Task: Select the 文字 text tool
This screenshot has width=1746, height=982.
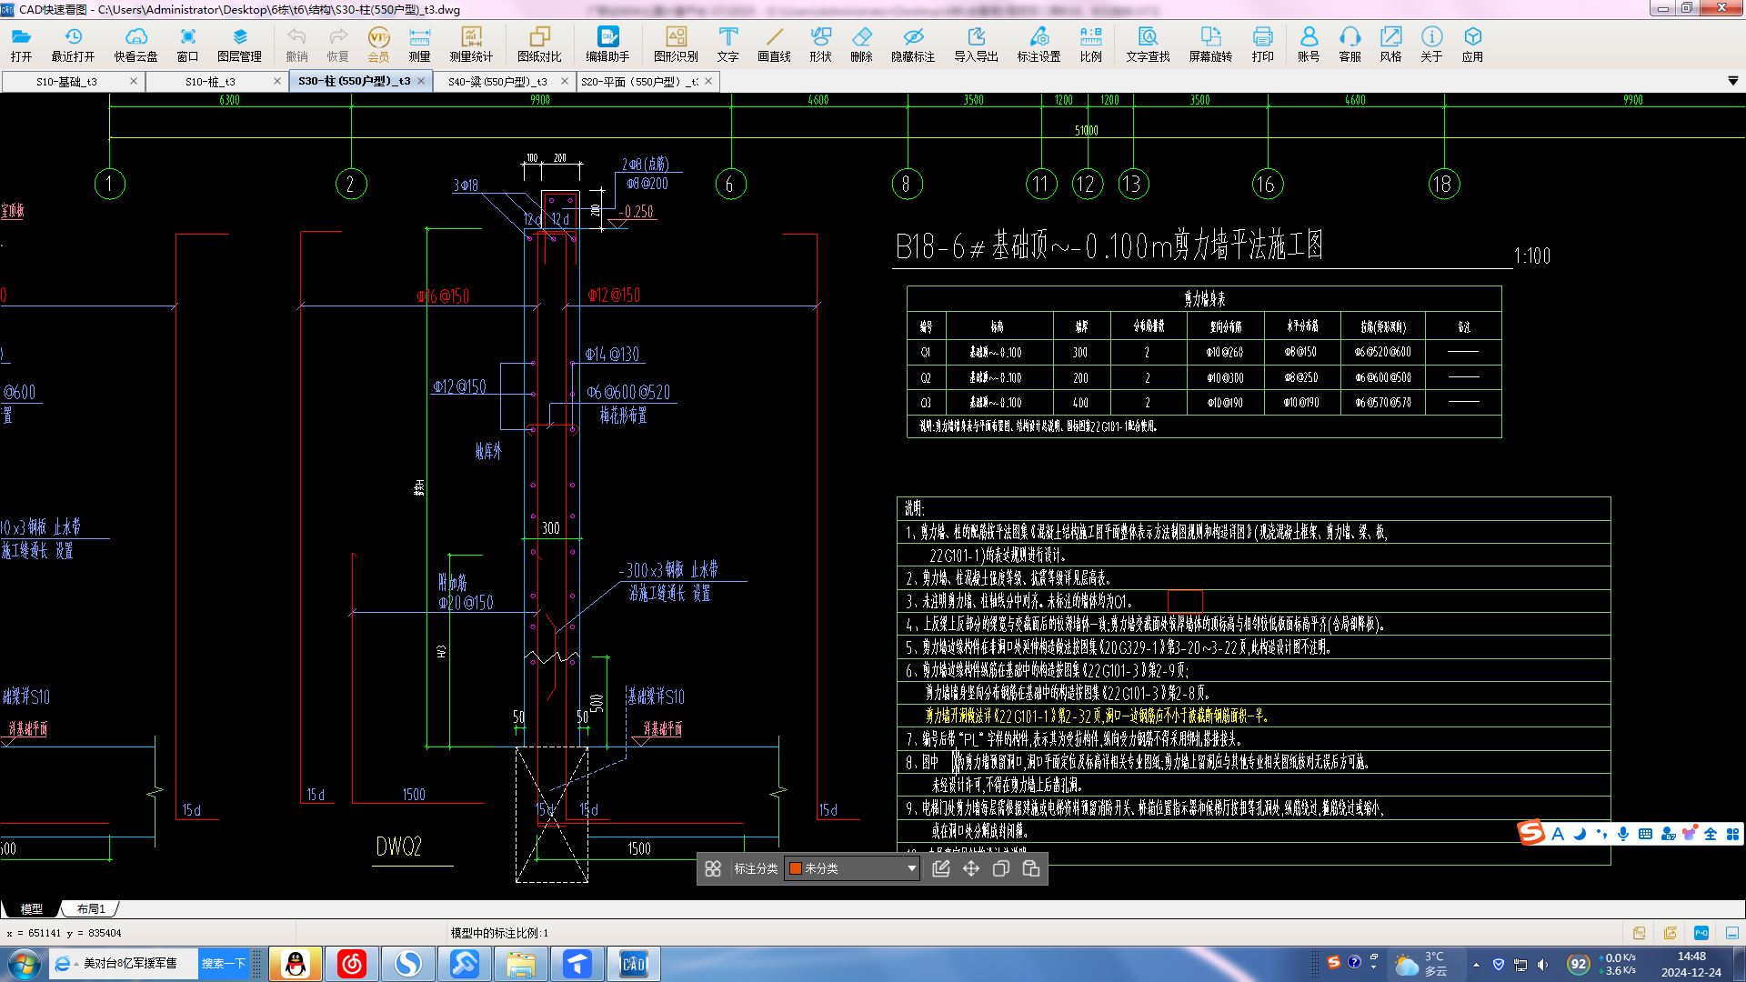Action: (x=727, y=44)
